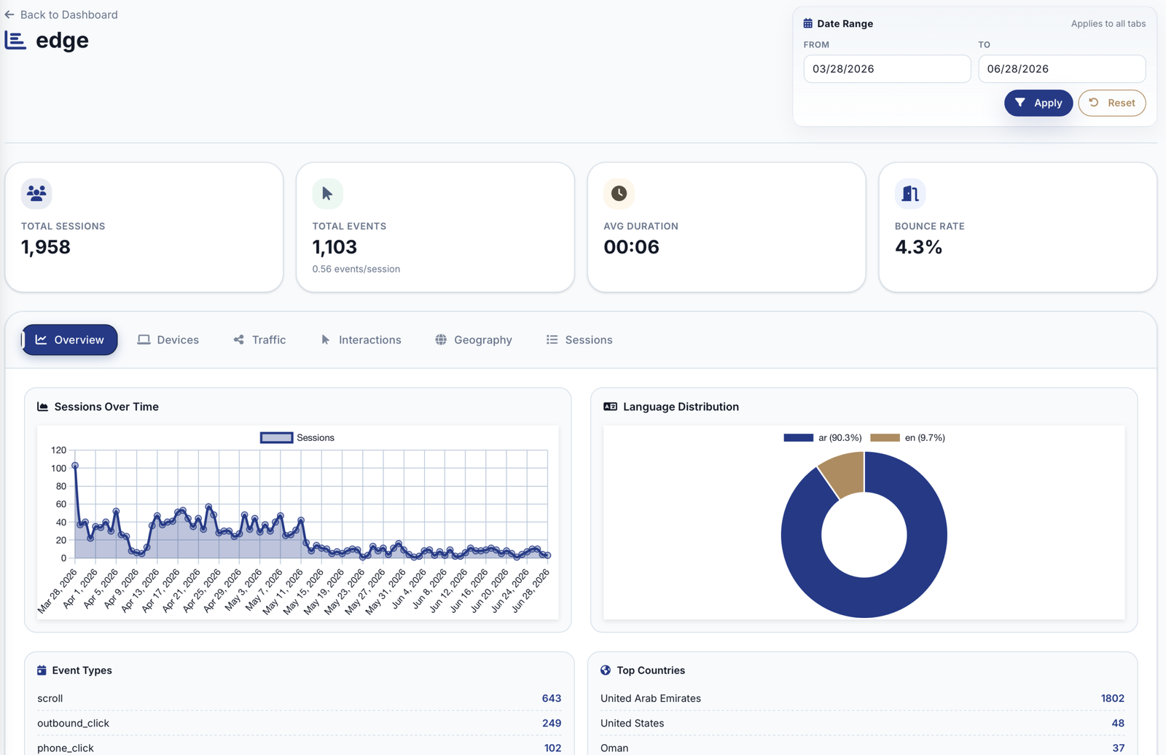
Task: Open the Traffic tab
Action: coord(259,340)
